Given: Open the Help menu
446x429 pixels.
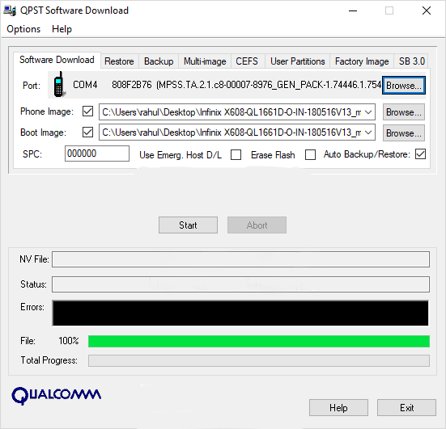Looking at the screenshot, I should point(62,29).
